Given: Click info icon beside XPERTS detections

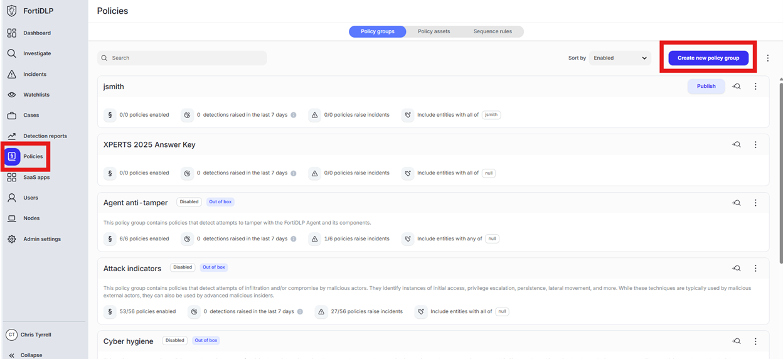Looking at the screenshot, I should click(293, 173).
